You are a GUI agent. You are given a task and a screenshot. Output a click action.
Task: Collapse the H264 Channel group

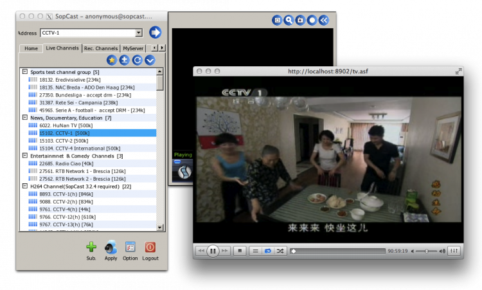pos(25,186)
